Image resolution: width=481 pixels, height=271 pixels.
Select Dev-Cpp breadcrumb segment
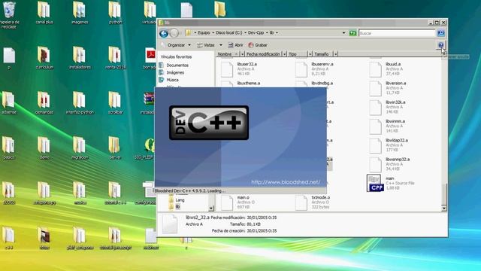point(256,32)
